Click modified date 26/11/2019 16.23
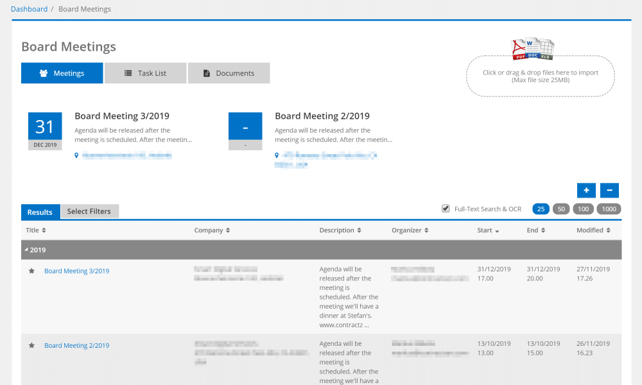Viewport: 642px width, 385px height. (x=593, y=348)
